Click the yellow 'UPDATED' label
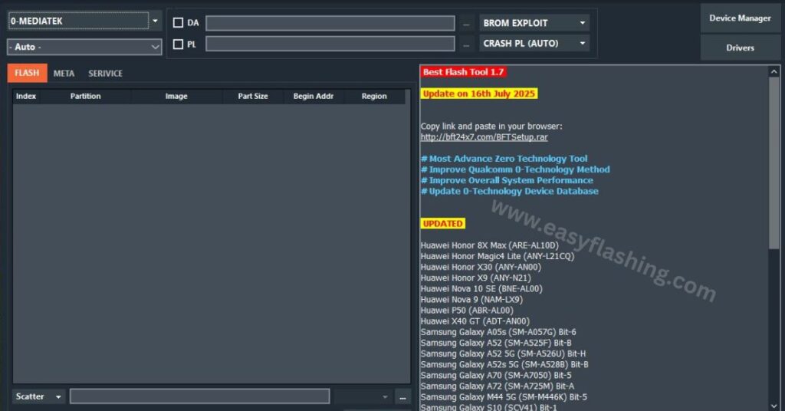This screenshot has height=411, width=785. tap(442, 224)
